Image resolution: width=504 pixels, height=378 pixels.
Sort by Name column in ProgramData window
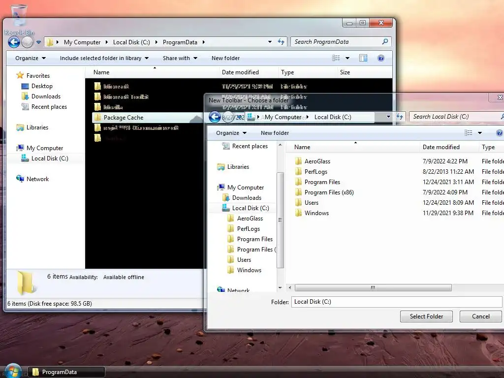click(x=152, y=72)
